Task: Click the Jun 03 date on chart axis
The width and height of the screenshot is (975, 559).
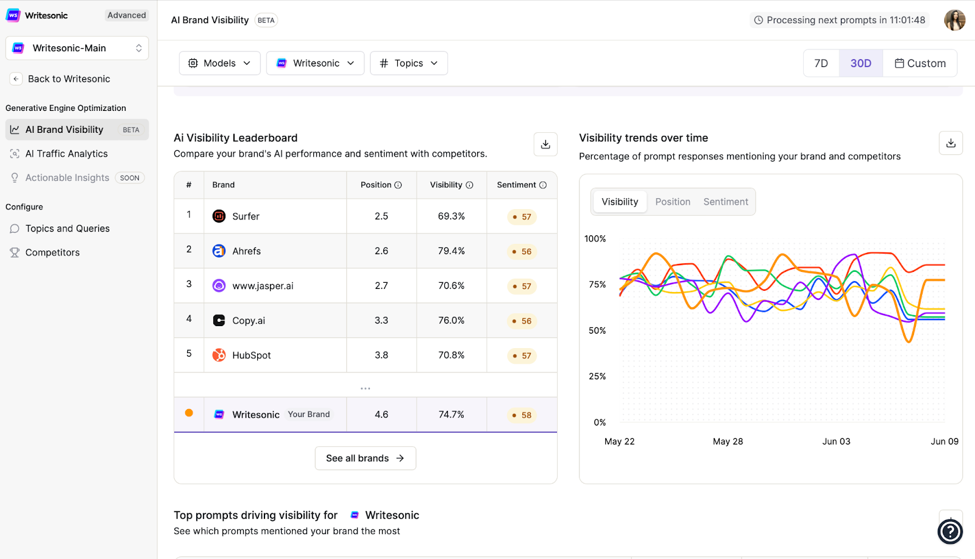Action: pos(836,442)
